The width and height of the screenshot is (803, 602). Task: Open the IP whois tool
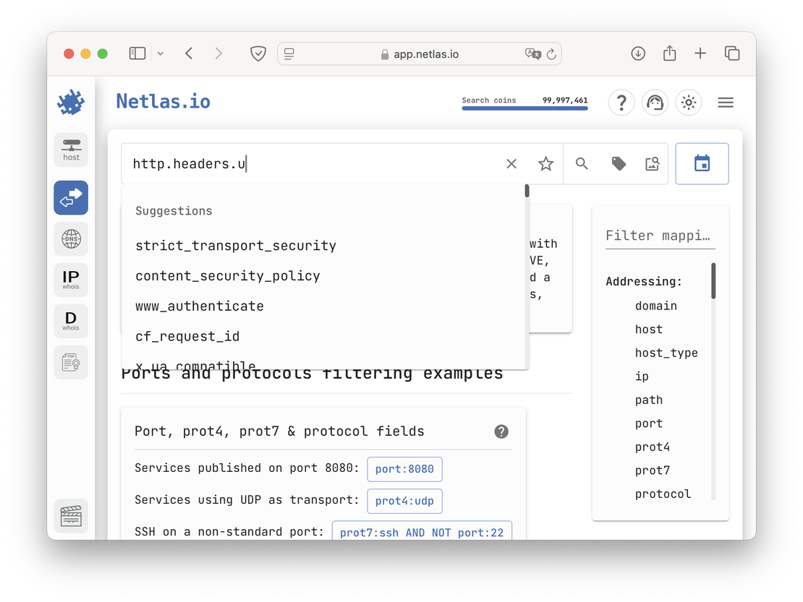click(71, 280)
